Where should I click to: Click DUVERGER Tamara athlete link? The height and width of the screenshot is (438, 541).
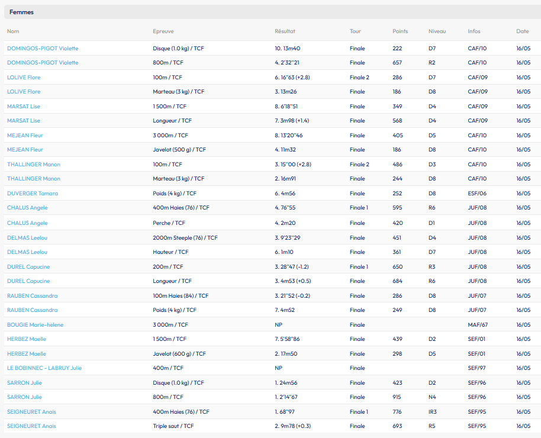[33, 194]
